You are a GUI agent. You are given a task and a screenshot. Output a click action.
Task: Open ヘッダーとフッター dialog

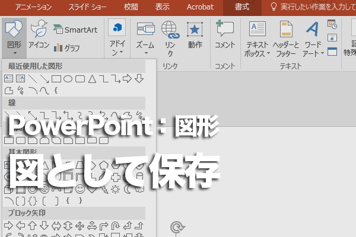click(x=286, y=39)
